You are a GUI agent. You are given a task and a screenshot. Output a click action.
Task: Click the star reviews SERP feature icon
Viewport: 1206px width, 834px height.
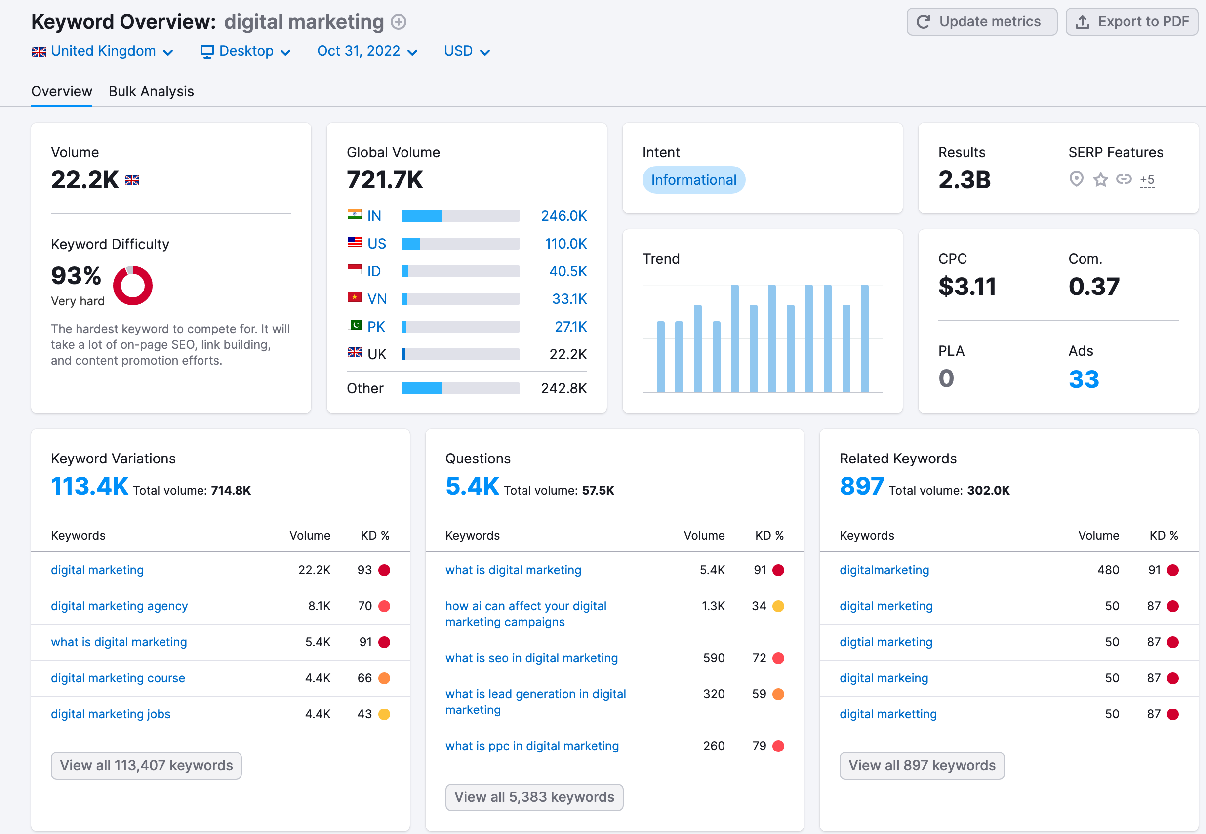click(1100, 180)
